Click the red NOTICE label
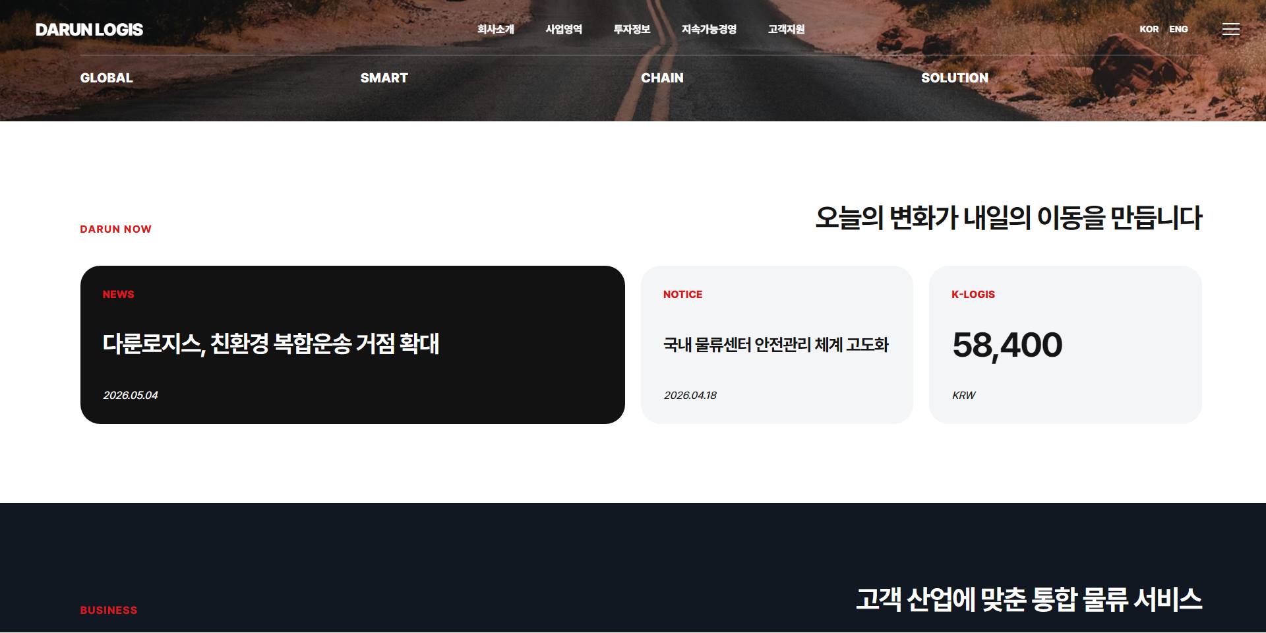 pyautogui.click(x=683, y=294)
